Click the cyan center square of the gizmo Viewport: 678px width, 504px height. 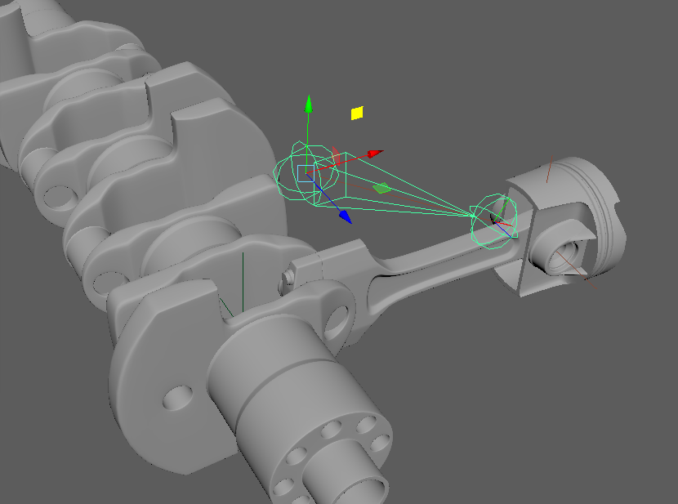point(306,173)
